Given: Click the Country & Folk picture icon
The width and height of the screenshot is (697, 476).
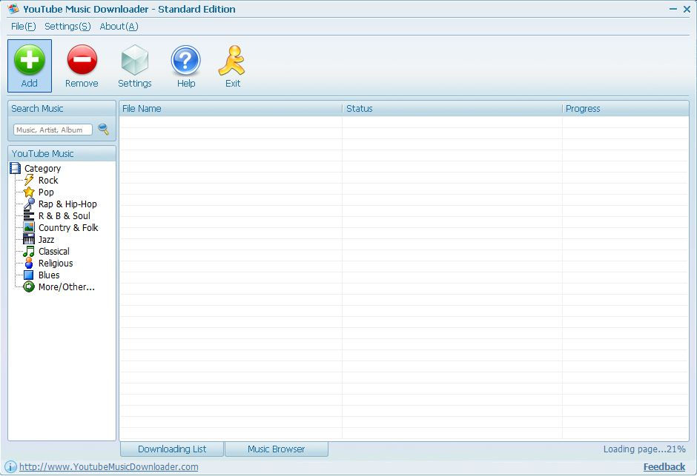Looking at the screenshot, I should (29, 227).
